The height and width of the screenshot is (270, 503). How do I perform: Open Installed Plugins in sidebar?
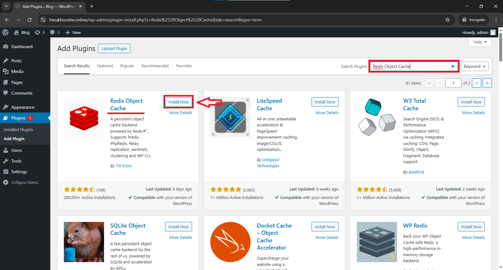tap(18, 129)
